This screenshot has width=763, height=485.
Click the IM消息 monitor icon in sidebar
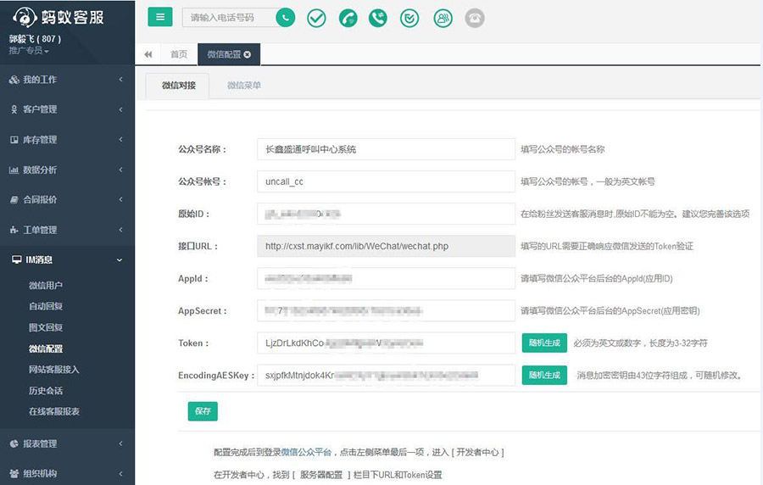pos(17,259)
